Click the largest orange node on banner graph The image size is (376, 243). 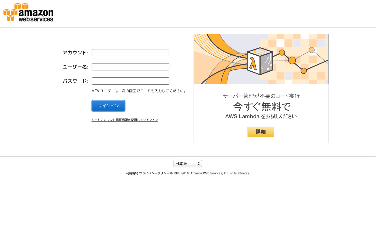[292, 60]
